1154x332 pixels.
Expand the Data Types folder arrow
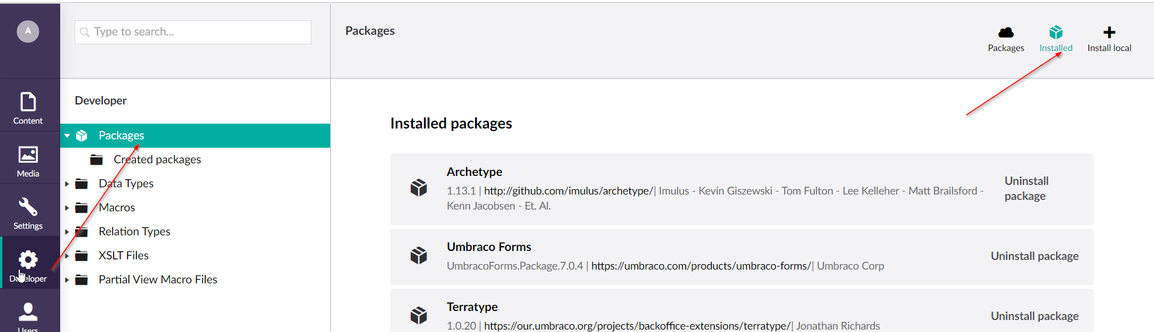click(x=67, y=184)
